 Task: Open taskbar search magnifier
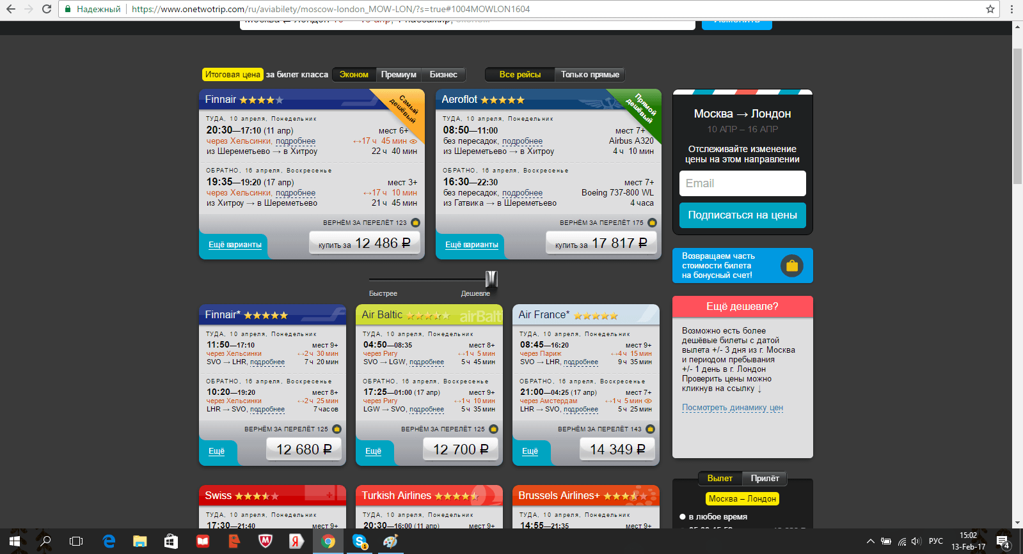[x=45, y=541]
